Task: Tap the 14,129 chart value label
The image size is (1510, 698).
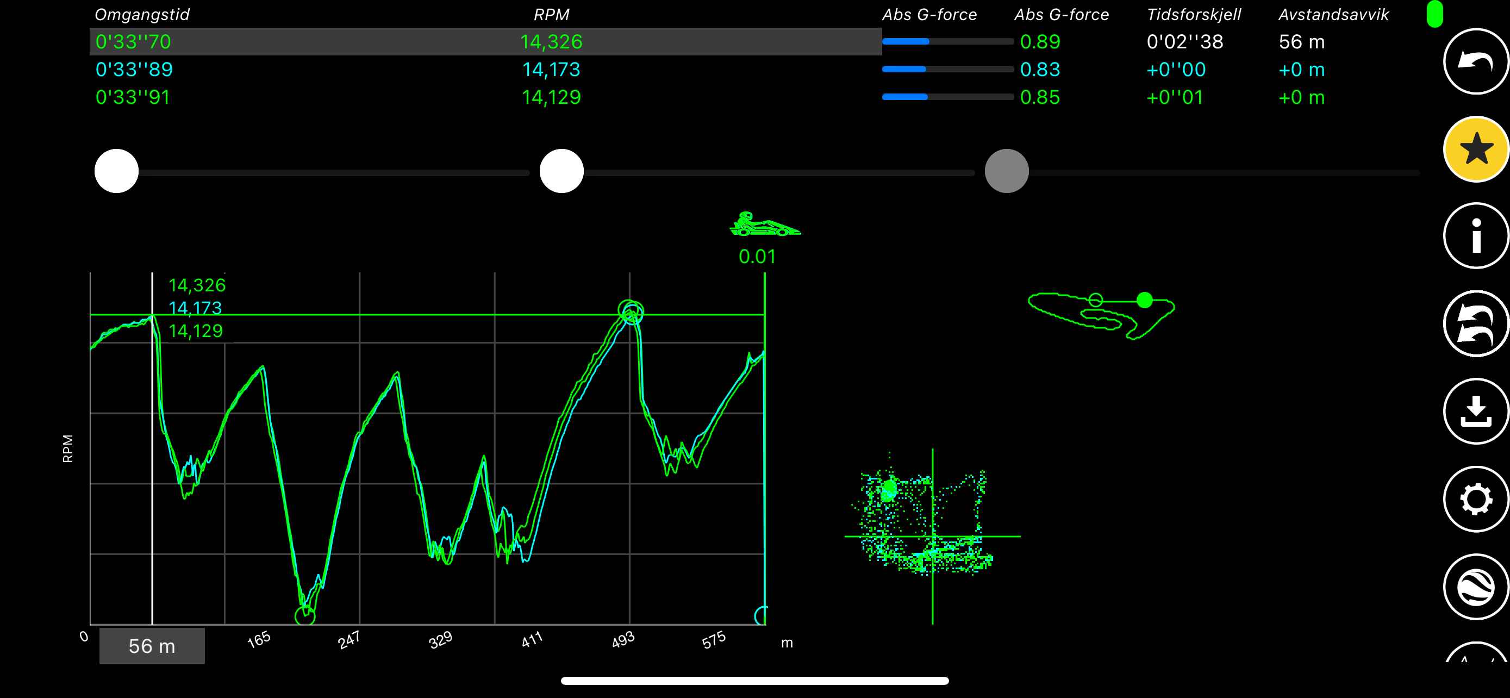Action: [196, 331]
